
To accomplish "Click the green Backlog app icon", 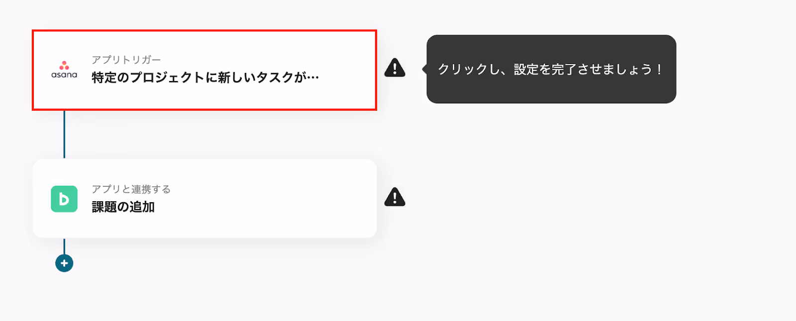I will (64, 199).
